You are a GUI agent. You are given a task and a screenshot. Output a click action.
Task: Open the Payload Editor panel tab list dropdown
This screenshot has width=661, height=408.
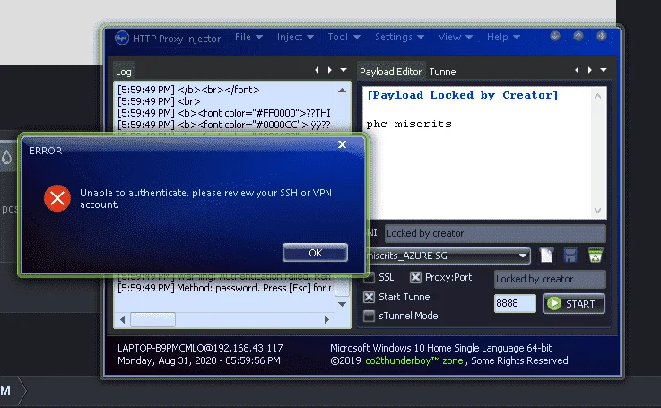(604, 70)
